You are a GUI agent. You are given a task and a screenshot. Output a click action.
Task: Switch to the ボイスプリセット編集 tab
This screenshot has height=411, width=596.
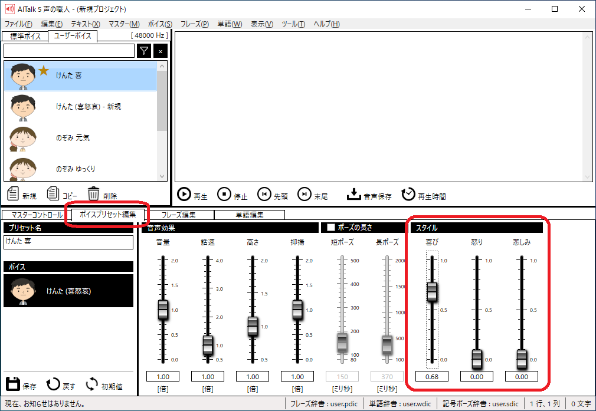pyautogui.click(x=107, y=214)
